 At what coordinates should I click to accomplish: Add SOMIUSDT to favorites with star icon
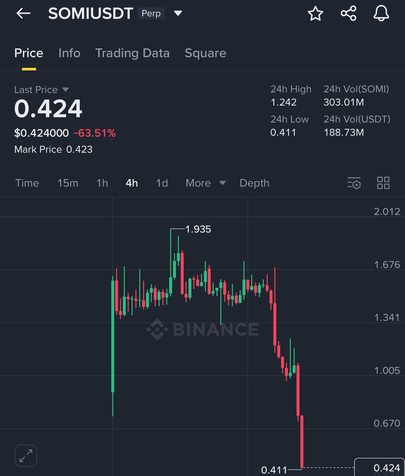click(x=315, y=13)
